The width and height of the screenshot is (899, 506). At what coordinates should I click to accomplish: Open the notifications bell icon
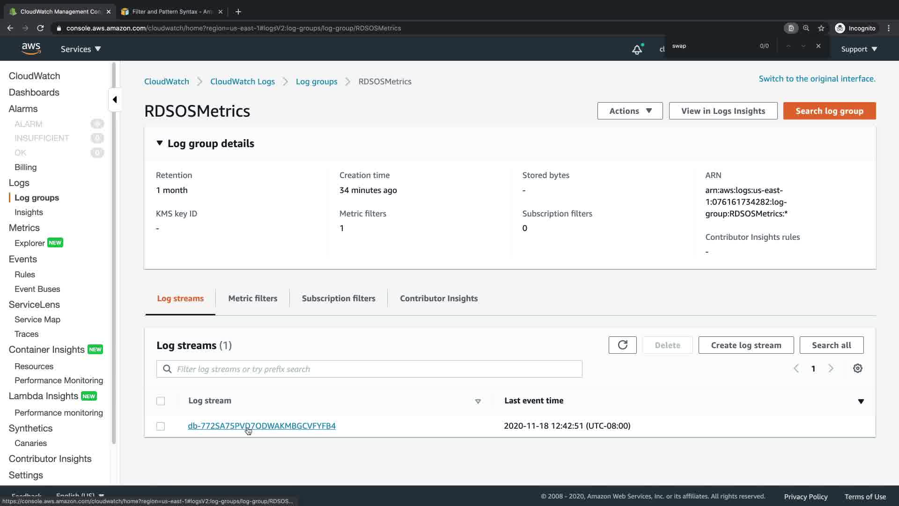point(637,49)
